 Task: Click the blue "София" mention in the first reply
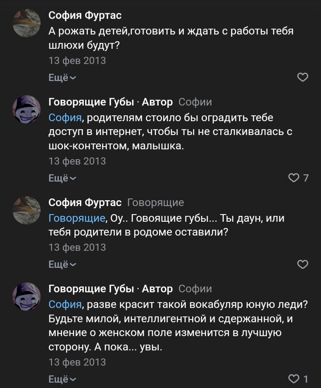click(x=65, y=118)
